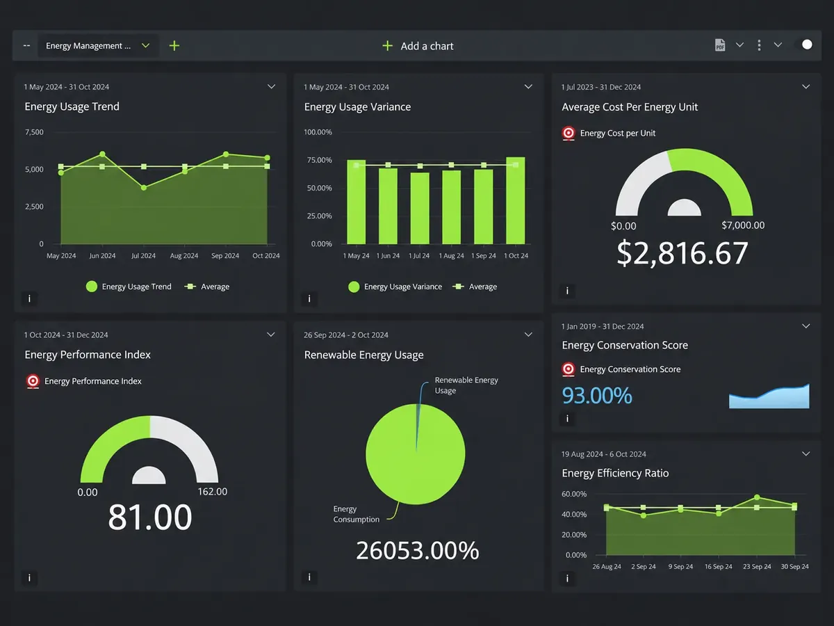This screenshot has height=626, width=834.
Task: Click the Energy Usage Variance chart title
Action: 357,107
